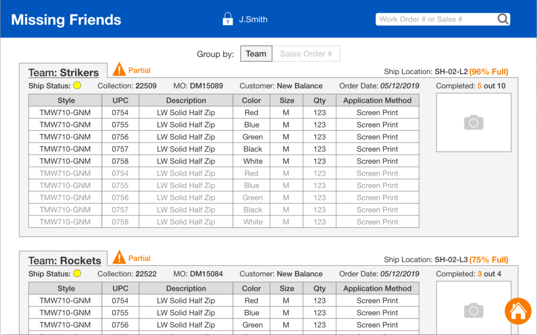This screenshot has height=335, width=537.
Task: Click the lock icon beside J.Smith
Action: (228, 19)
